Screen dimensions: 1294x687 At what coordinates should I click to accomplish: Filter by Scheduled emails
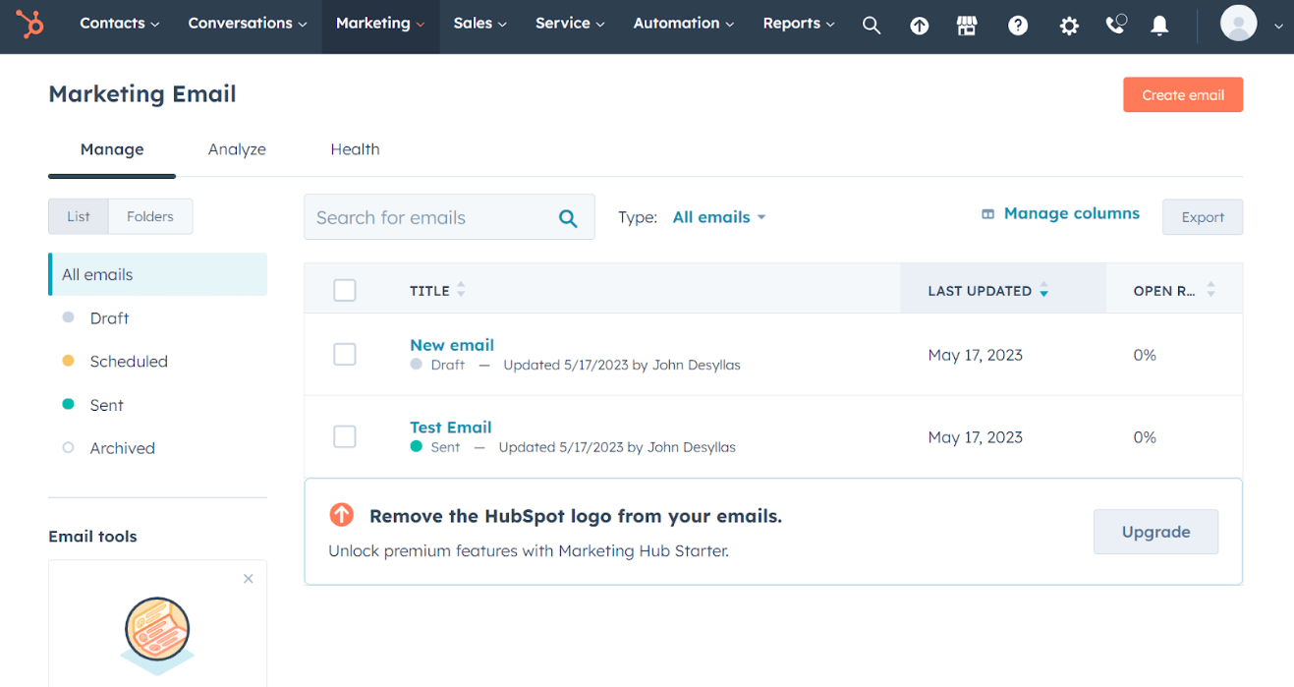[x=129, y=362]
